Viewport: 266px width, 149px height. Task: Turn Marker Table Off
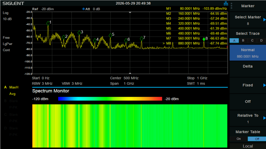[x=257, y=139]
